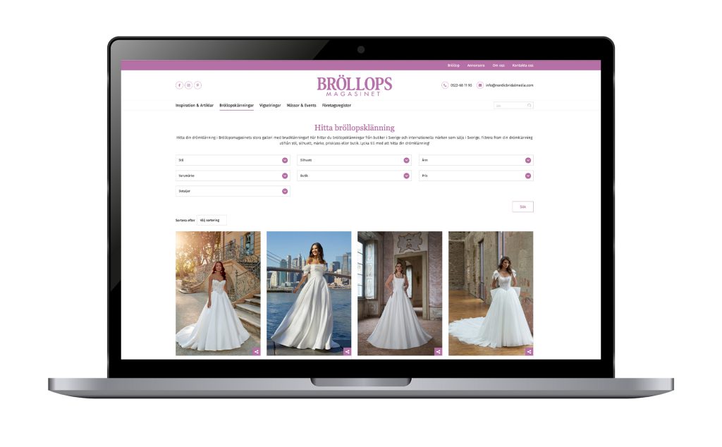Click the phone number 0522-68 11 90
The image size is (722, 447).
tap(461, 85)
